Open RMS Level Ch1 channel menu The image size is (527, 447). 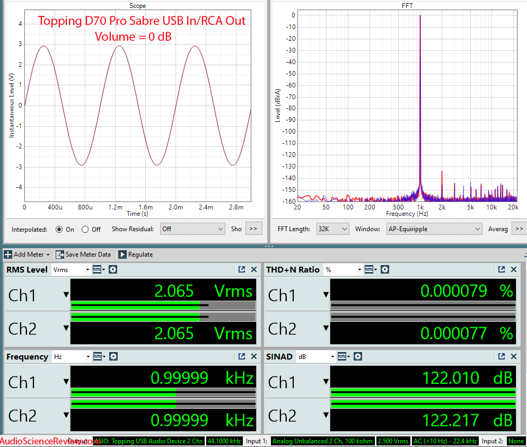click(66, 295)
